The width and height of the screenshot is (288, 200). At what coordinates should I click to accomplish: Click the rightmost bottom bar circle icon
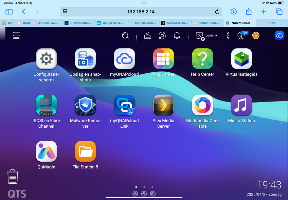pos(152,194)
